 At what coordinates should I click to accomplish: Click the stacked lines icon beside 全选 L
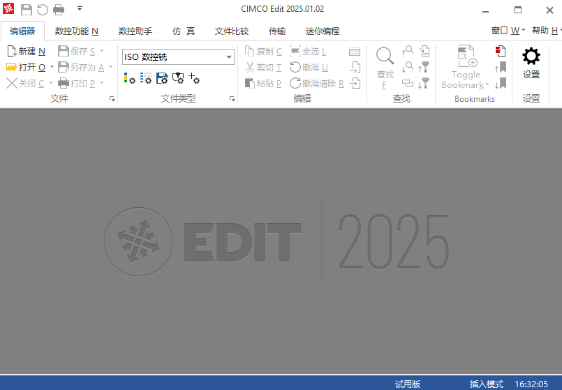tap(355, 52)
